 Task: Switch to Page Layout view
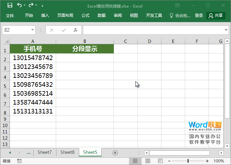tap(147, 161)
